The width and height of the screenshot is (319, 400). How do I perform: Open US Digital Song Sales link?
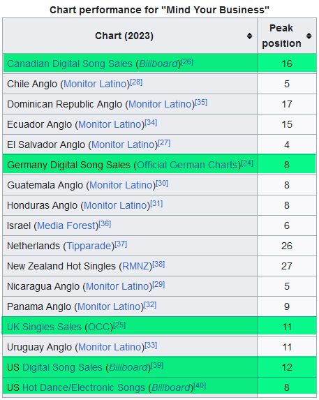pyautogui.click(x=62, y=368)
